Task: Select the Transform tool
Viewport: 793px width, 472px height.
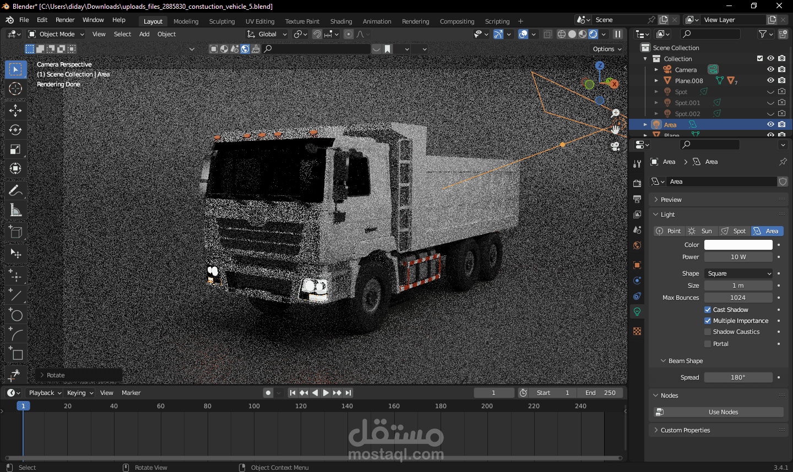Action: pyautogui.click(x=15, y=168)
